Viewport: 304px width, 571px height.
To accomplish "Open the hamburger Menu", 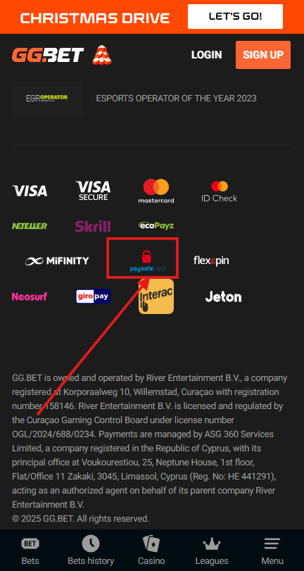I will point(272,551).
